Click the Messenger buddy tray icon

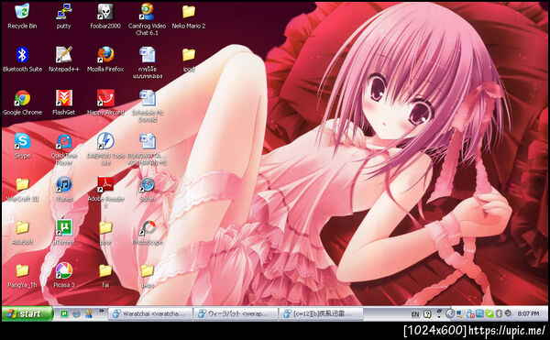coord(469,313)
